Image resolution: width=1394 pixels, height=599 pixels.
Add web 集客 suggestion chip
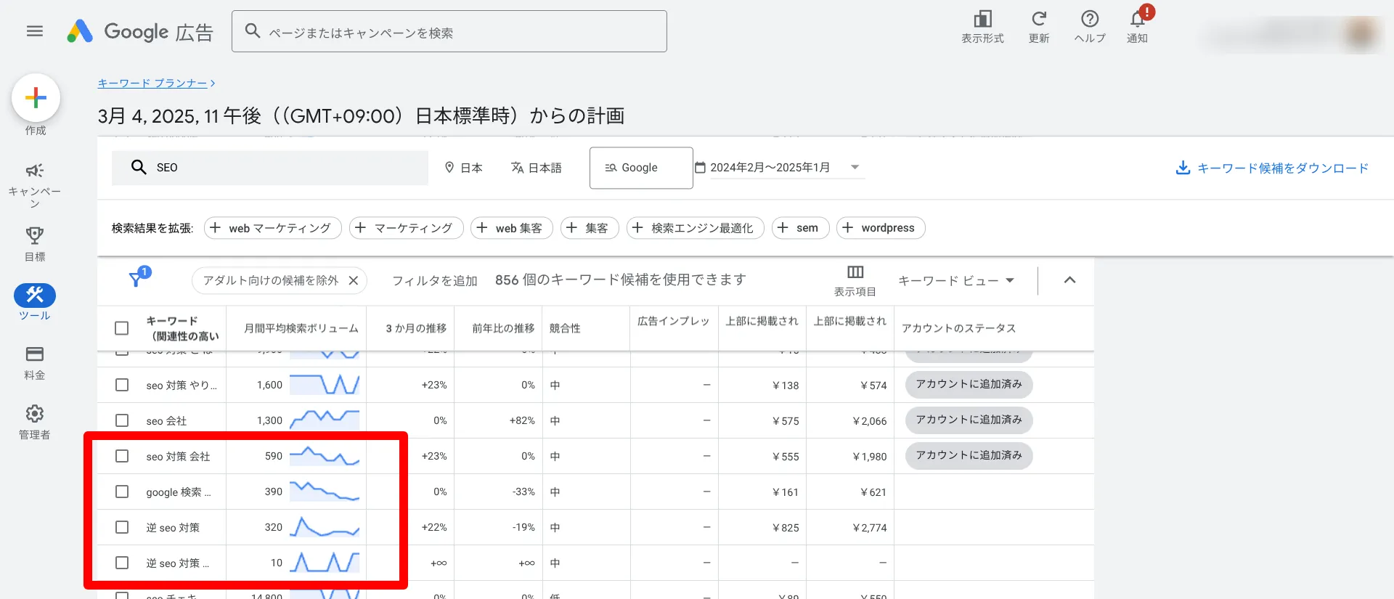coord(512,228)
